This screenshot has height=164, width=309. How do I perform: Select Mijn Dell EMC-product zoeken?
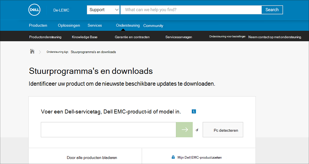pyautogui.click(x=200, y=158)
